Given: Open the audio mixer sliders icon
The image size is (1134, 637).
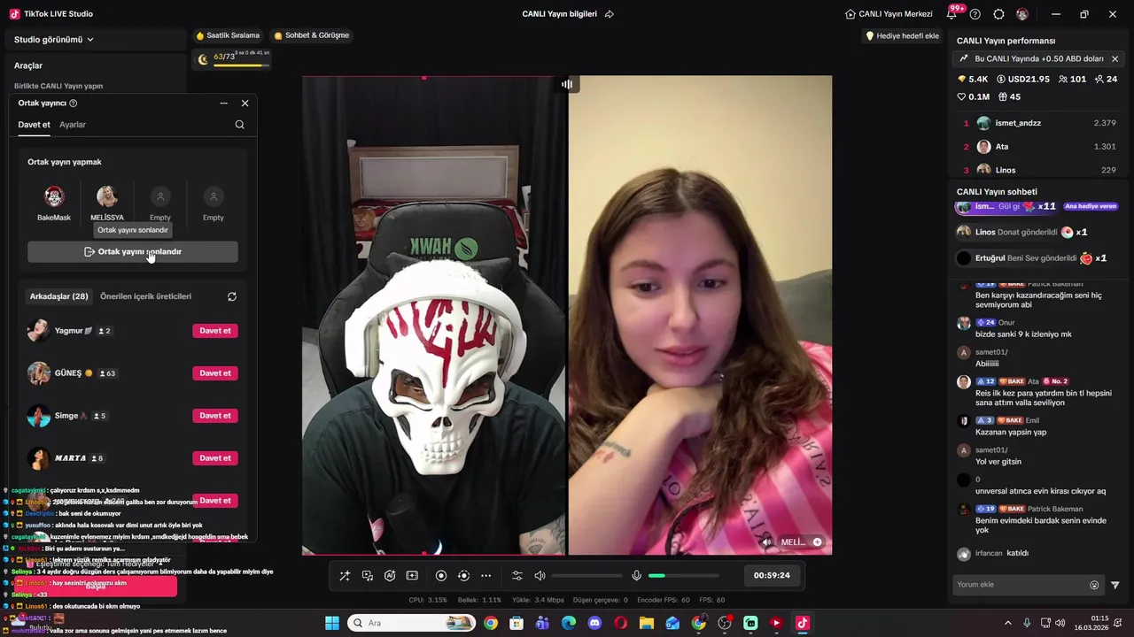Looking at the screenshot, I should coord(517,576).
